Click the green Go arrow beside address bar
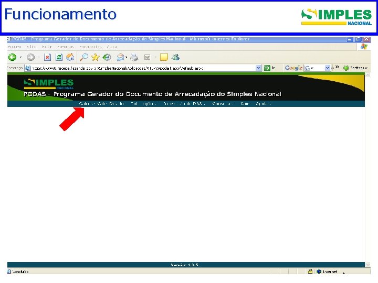This screenshot has height=283, width=378. pyautogui.click(x=267, y=68)
